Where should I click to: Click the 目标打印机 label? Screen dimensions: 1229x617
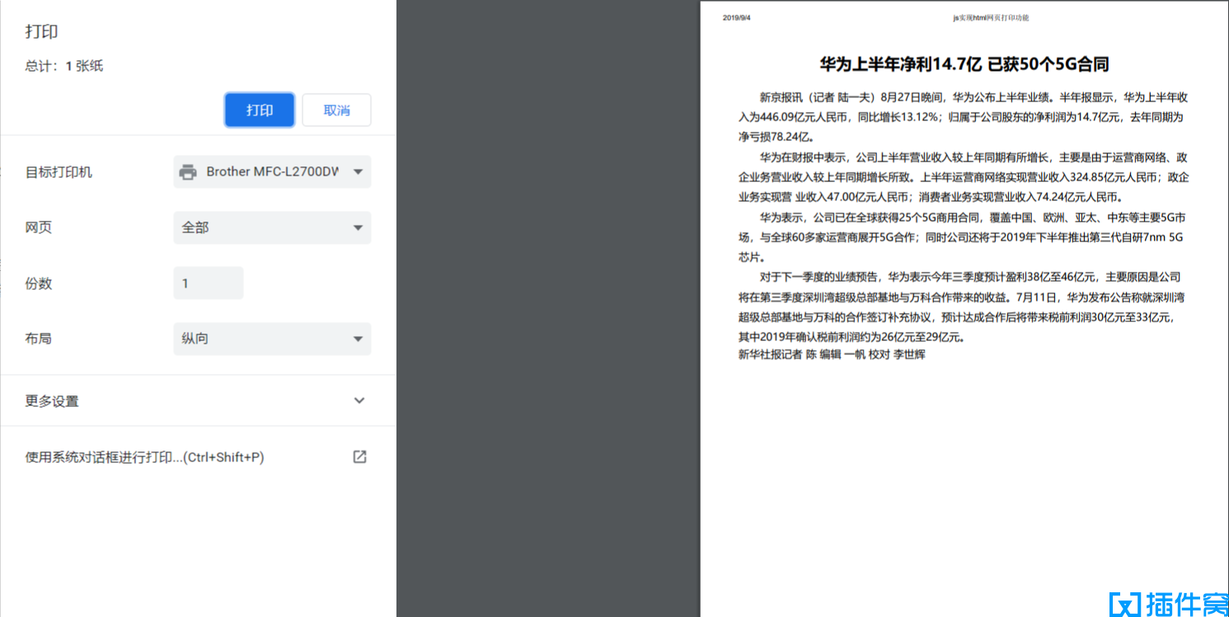(59, 172)
